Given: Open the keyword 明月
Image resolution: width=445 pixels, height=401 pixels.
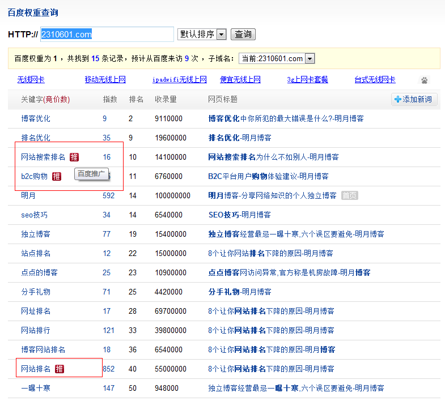Looking at the screenshot, I should click(x=28, y=195).
